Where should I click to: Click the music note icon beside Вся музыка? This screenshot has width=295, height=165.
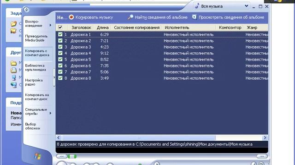click(x=197, y=6)
